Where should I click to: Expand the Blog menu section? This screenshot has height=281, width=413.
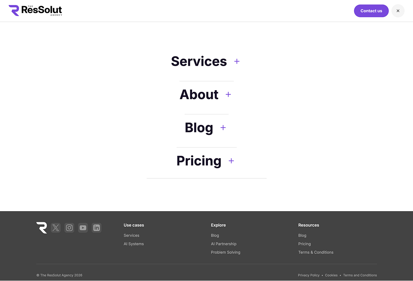click(x=223, y=128)
